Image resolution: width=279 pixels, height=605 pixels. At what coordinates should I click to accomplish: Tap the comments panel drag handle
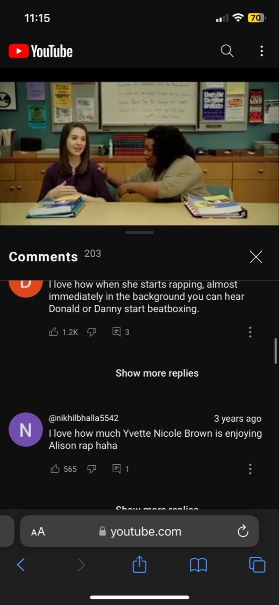[x=139, y=233]
